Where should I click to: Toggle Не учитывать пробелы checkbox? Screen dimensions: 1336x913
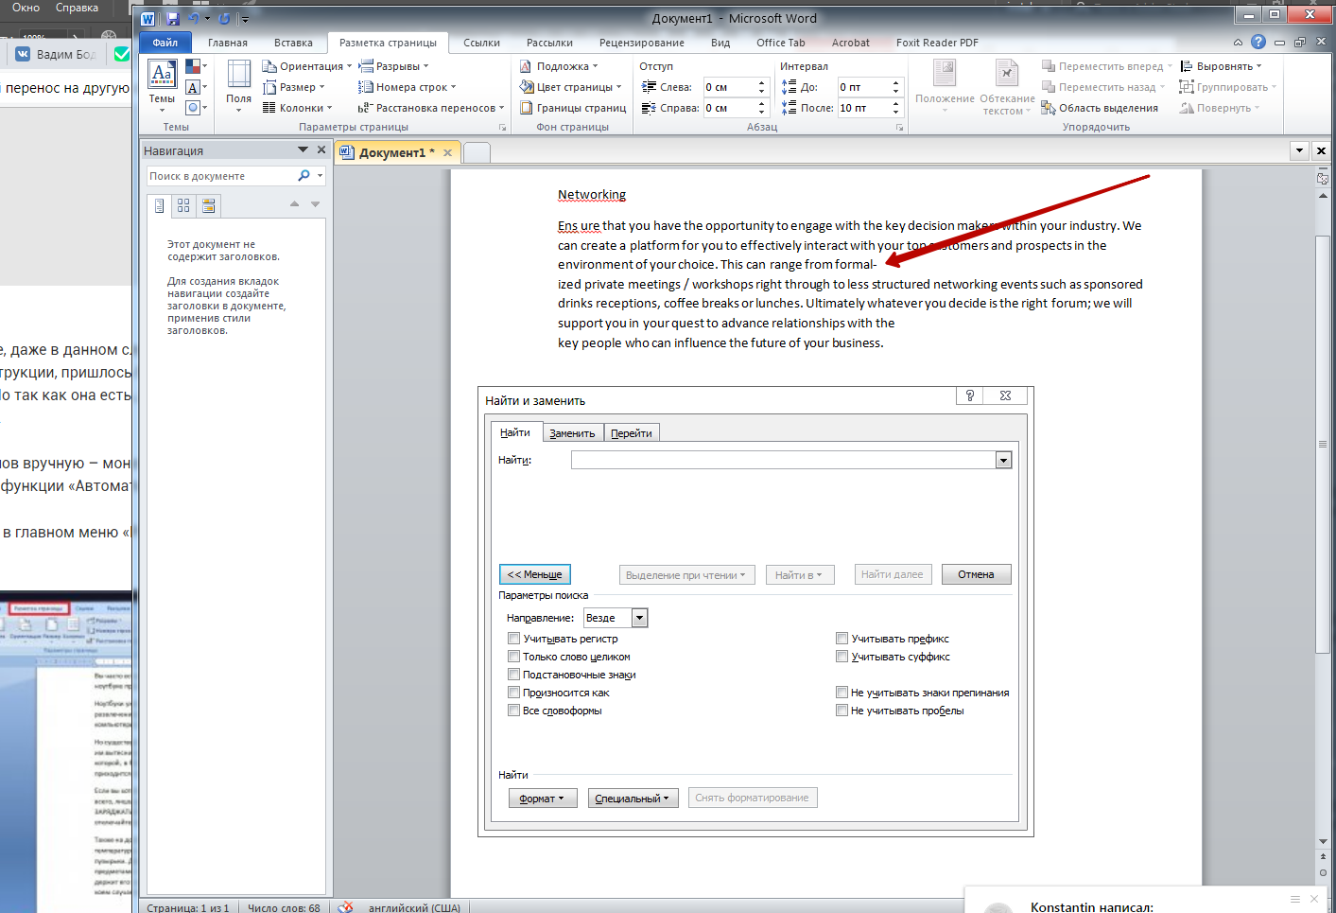pyautogui.click(x=842, y=711)
